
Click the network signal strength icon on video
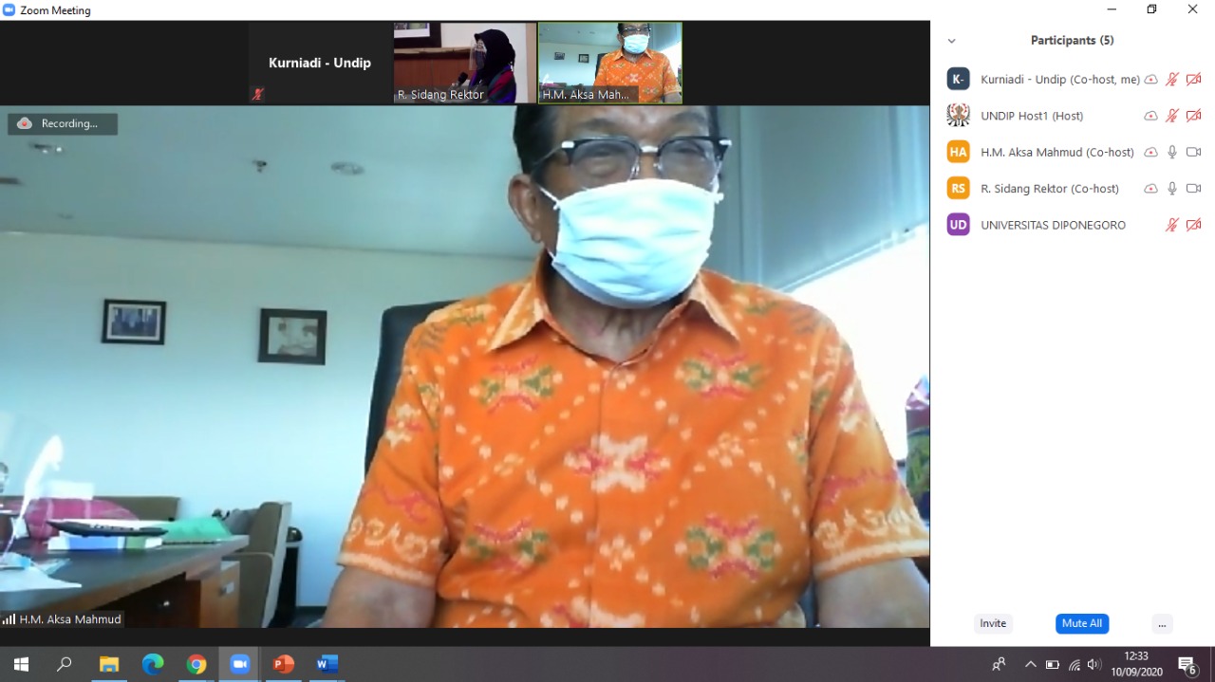pos(9,619)
